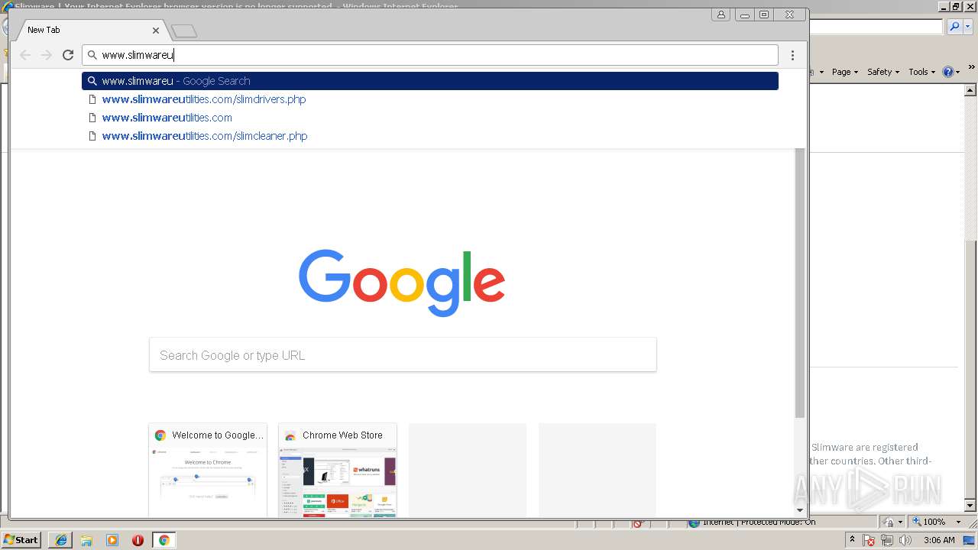This screenshot has width=978, height=550.
Task: Click the IE status bar blocked-content icon
Action: pos(638,523)
